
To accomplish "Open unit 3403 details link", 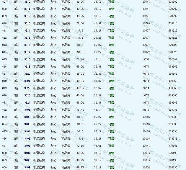I will [27, 124].
